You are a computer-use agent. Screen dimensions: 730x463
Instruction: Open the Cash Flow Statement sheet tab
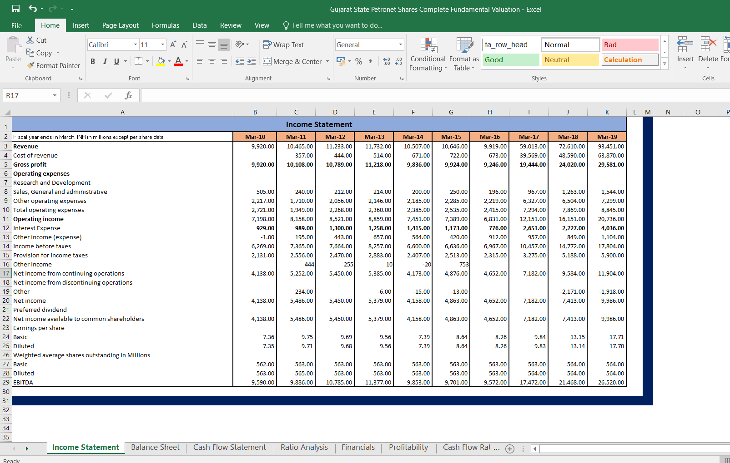click(230, 448)
